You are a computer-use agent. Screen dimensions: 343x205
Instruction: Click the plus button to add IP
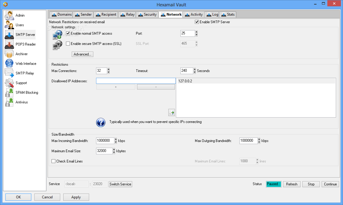click(116, 87)
